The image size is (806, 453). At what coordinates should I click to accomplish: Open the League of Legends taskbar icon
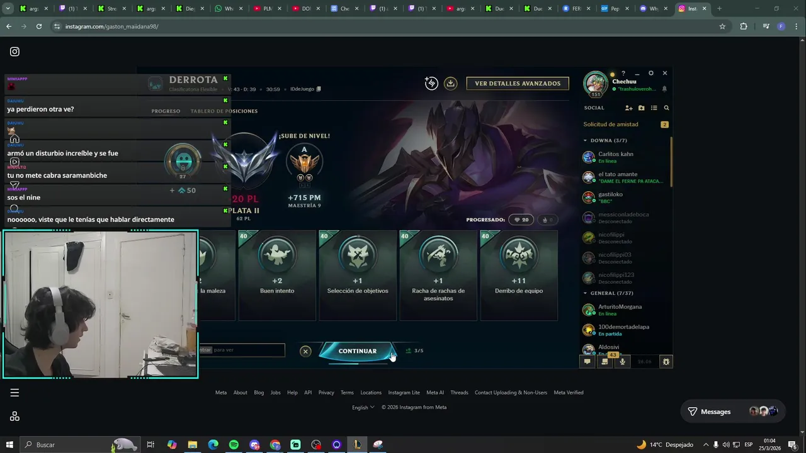pos(357,445)
